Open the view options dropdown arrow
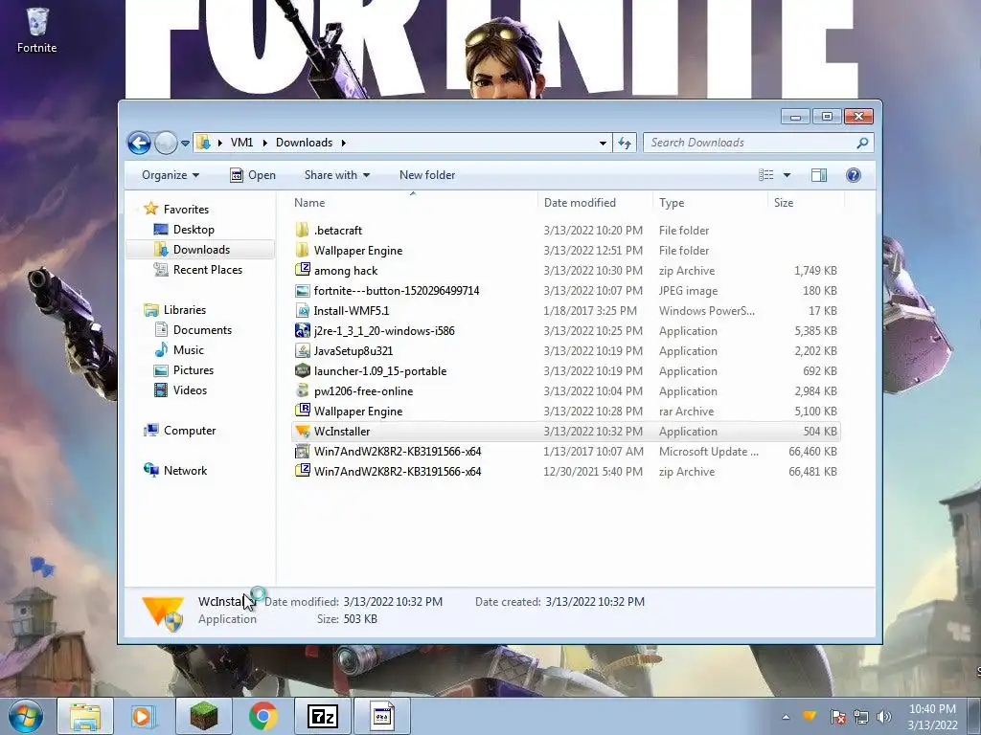Viewport: 981px width, 735px height. (787, 176)
